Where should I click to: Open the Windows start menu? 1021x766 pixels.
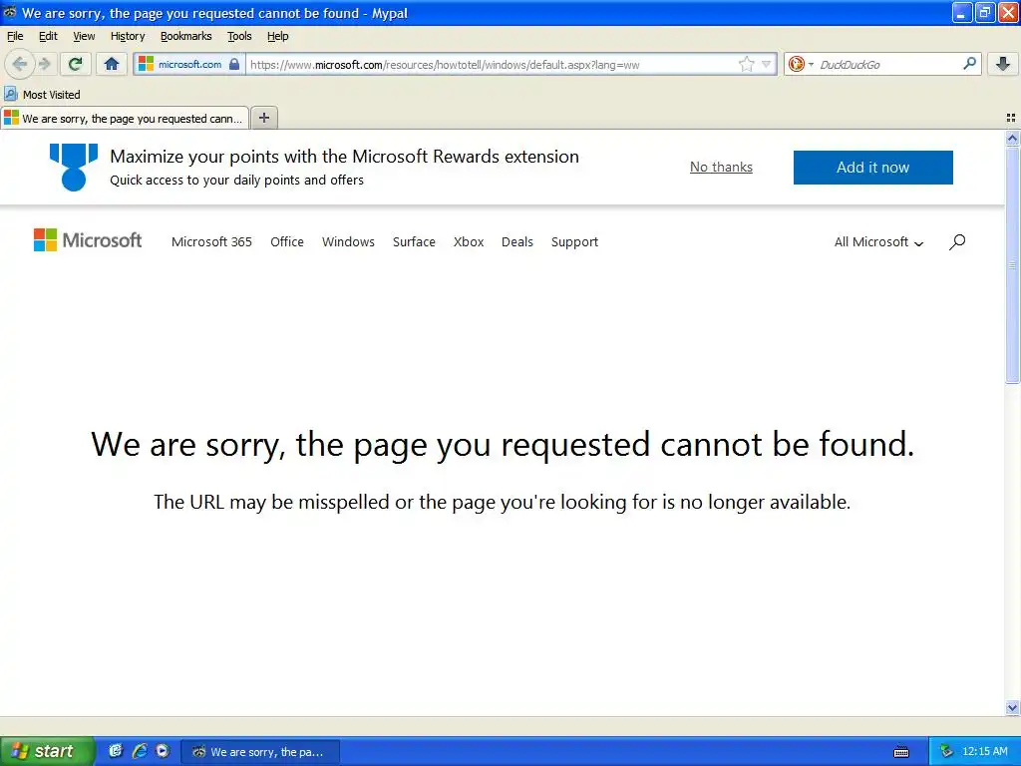47,751
